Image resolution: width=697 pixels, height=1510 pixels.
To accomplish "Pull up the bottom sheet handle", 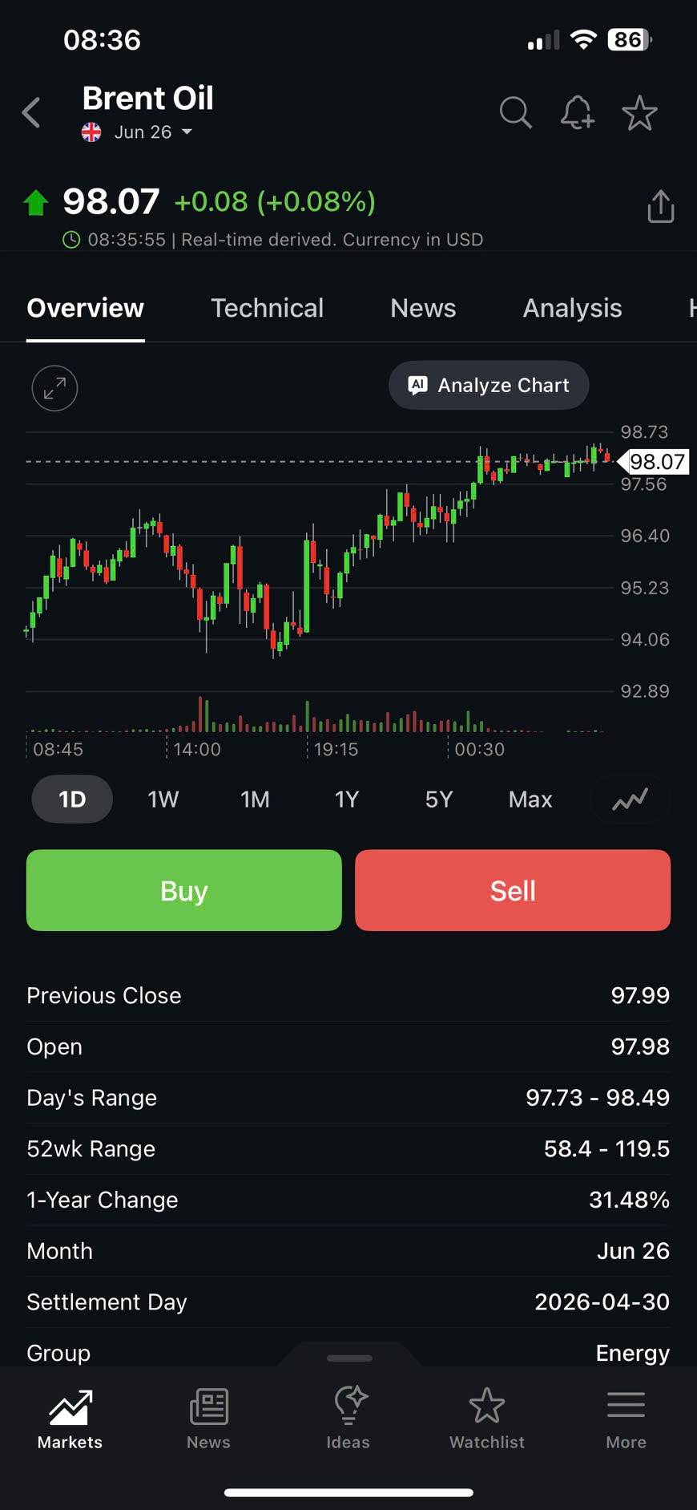I will [349, 1358].
